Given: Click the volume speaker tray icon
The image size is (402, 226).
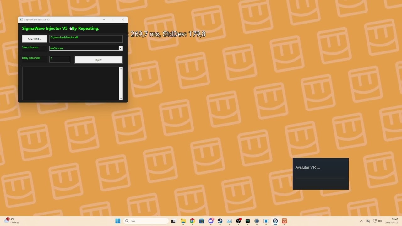Looking at the screenshot, I should pos(380,221).
